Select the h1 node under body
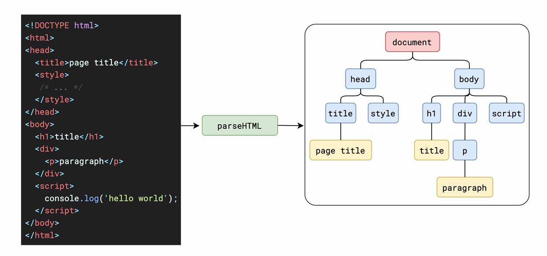 [431, 113]
